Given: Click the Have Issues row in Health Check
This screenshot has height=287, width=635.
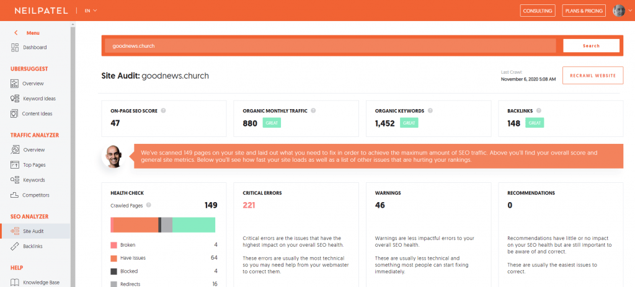Looking at the screenshot, I should coord(164,258).
